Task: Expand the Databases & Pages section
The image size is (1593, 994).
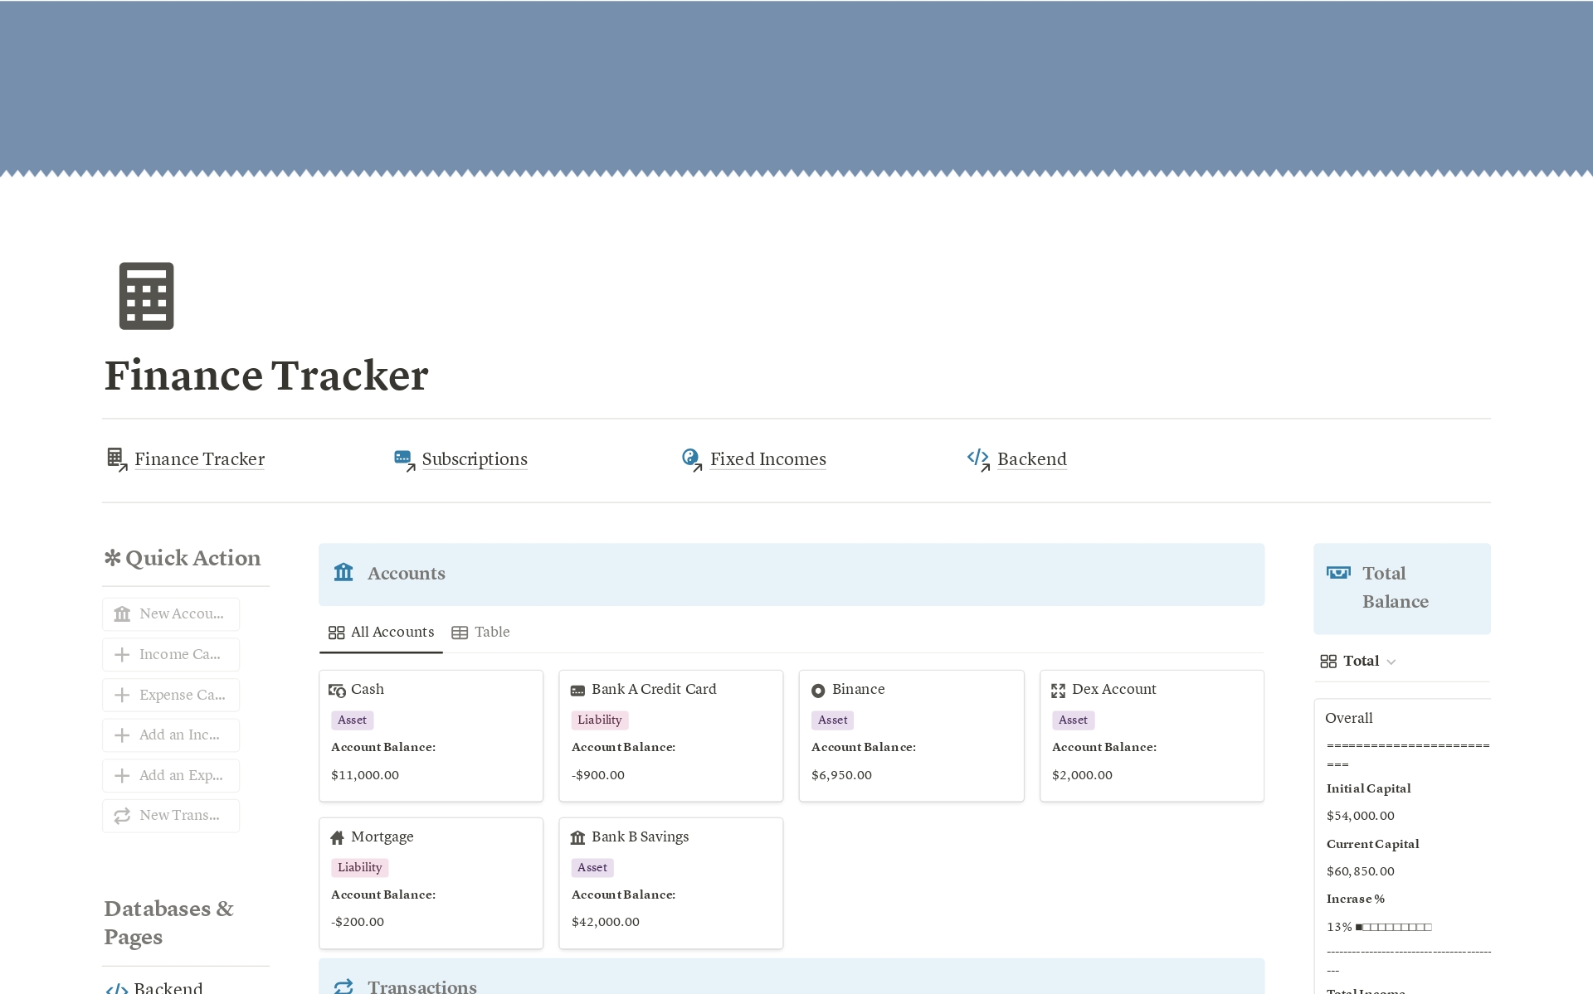Action: (x=168, y=922)
